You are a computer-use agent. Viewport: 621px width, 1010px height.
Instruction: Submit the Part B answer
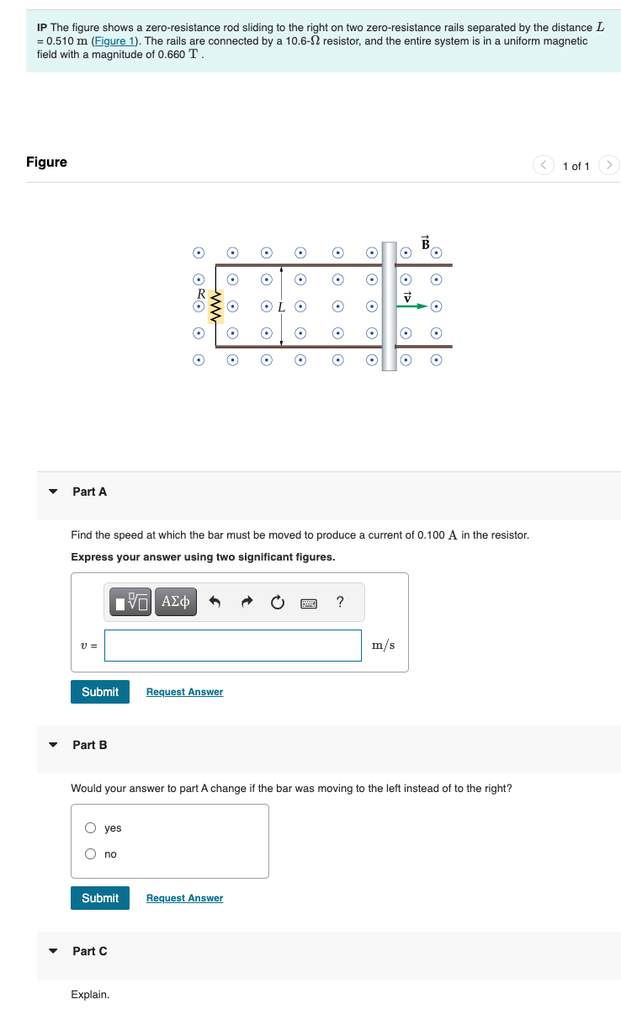pyautogui.click(x=99, y=897)
